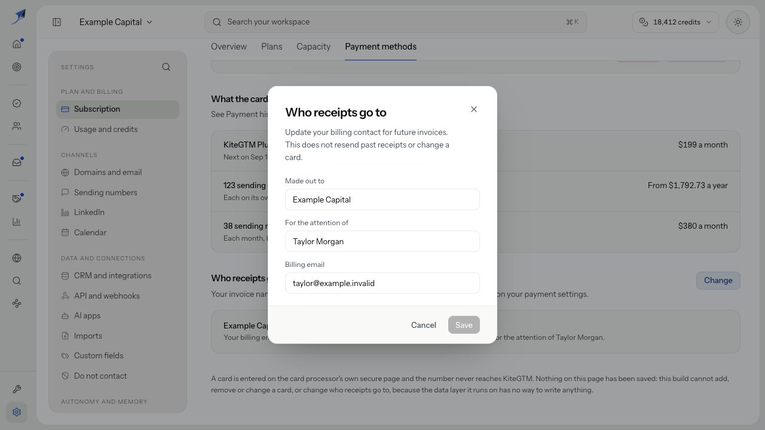Image resolution: width=765 pixels, height=430 pixels.
Task: Select the Payment methods tab
Action: [x=381, y=47]
